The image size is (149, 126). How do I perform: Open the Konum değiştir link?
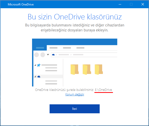75,94
